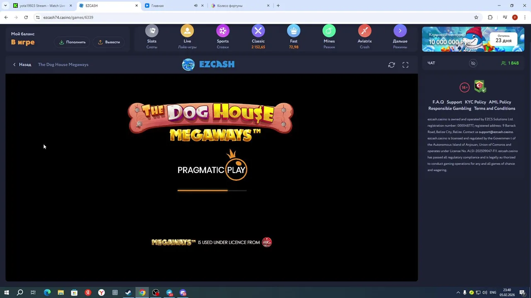Open the KYC Policy link
531x298 pixels.
click(x=475, y=102)
